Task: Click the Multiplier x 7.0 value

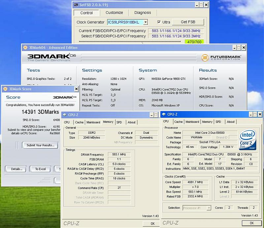Action: point(195,187)
